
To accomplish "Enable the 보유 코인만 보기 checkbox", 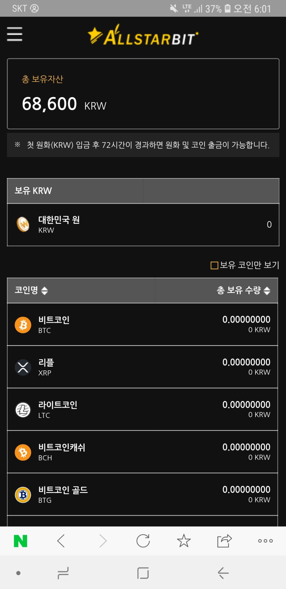I will (214, 265).
